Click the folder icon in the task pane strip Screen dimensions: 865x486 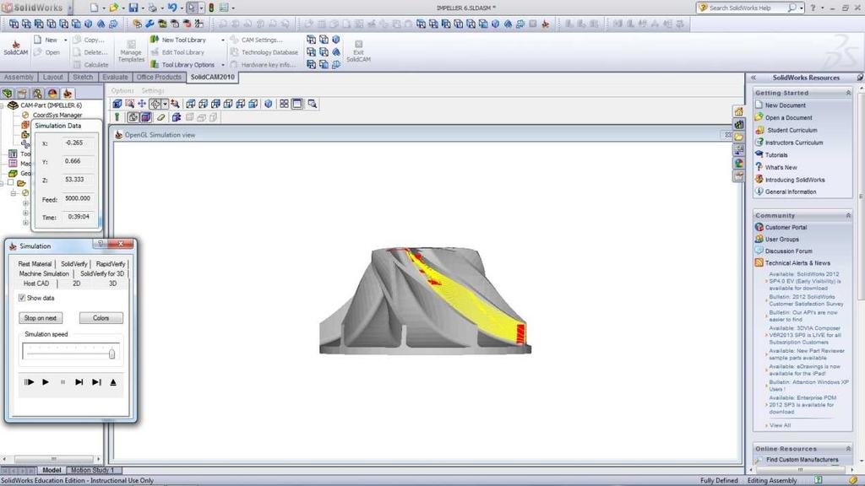click(738, 138)
